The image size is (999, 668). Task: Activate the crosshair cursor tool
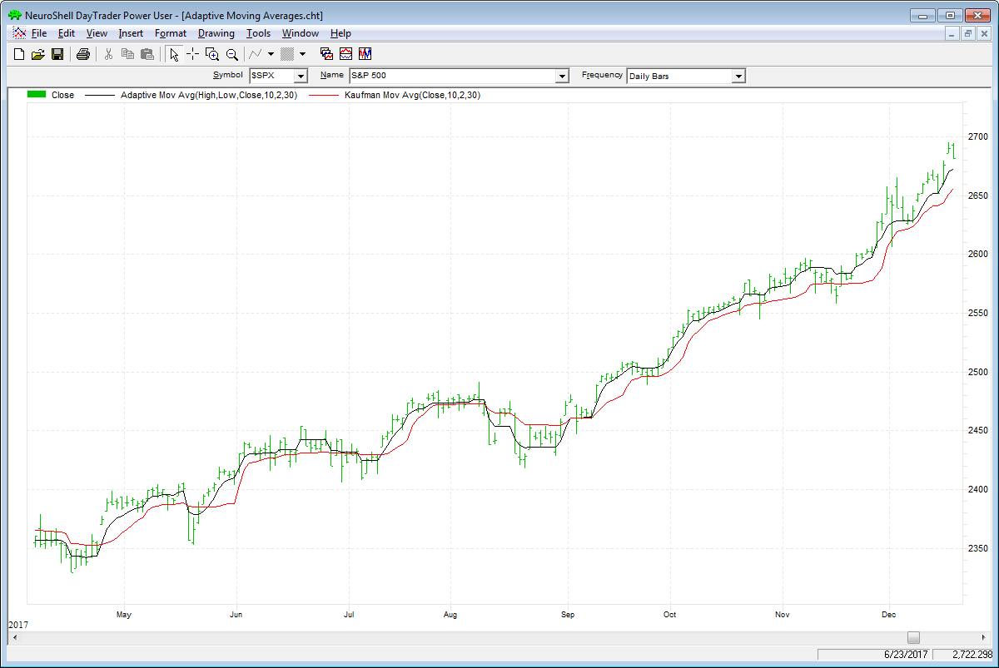coord(192,54)
